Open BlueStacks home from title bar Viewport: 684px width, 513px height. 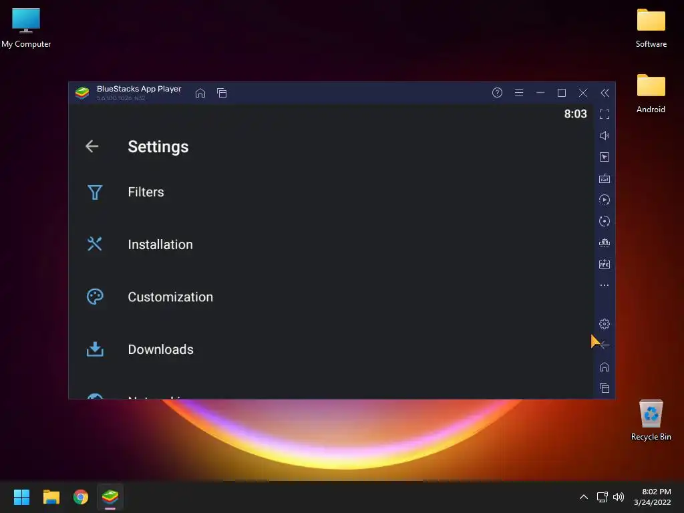pos(200,93)
